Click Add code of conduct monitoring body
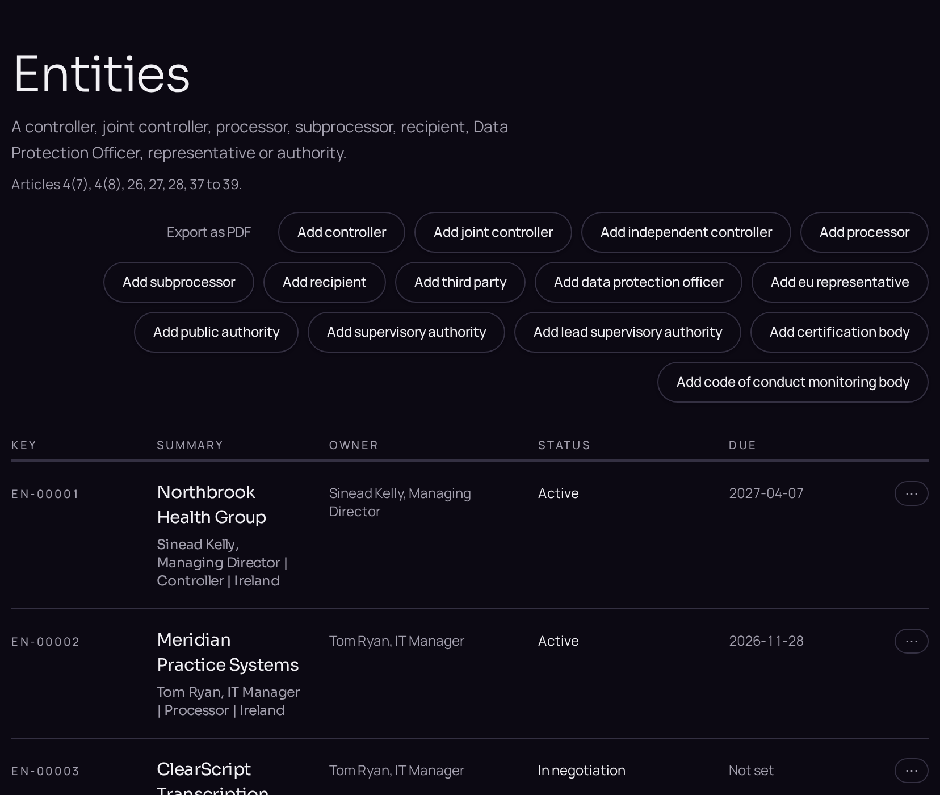This screenshot has height=795, width=940. [792, 382]
